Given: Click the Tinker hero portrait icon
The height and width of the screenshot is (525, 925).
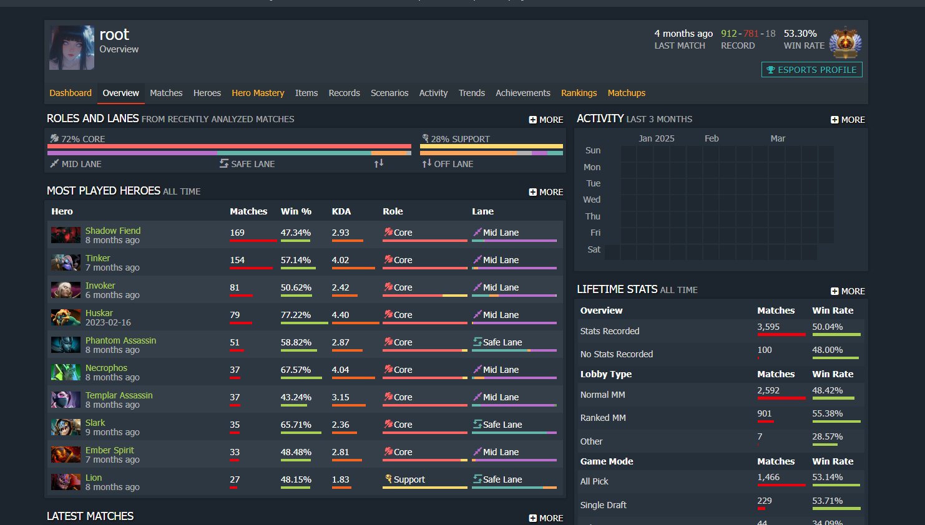Looking at the screenshot, I should click(66, 263).
